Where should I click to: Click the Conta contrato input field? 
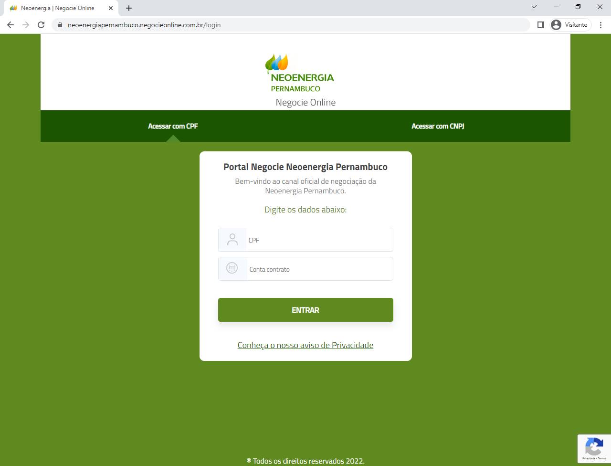pos(305,269)
